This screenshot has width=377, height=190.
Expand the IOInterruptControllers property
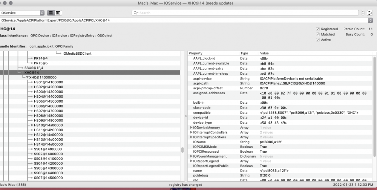(x=191, y=132)
